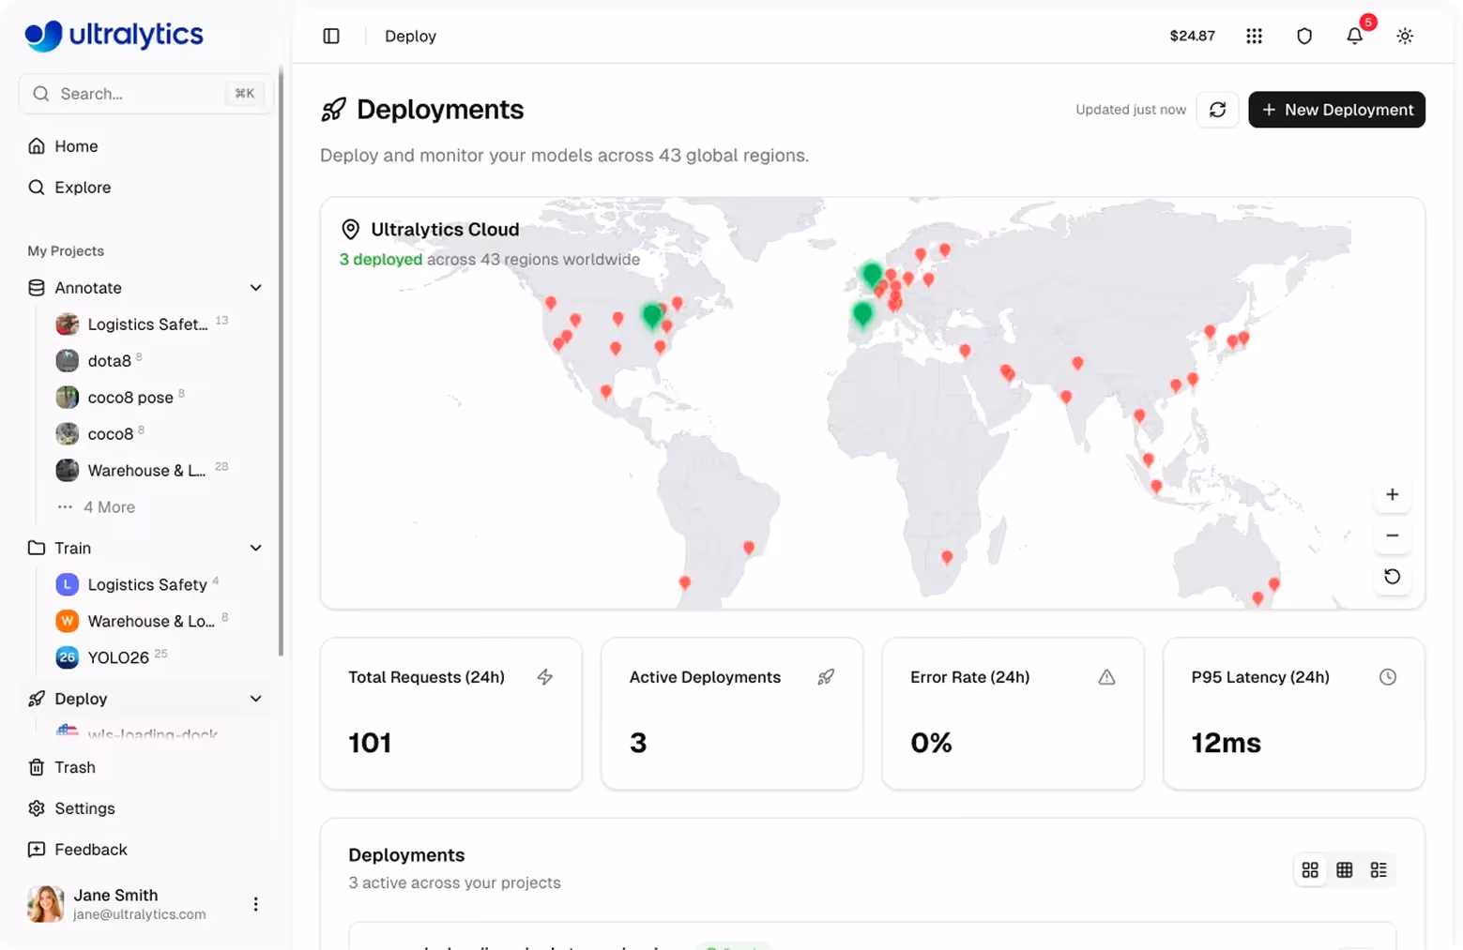Click the shield security icon

pos(1304,36)
